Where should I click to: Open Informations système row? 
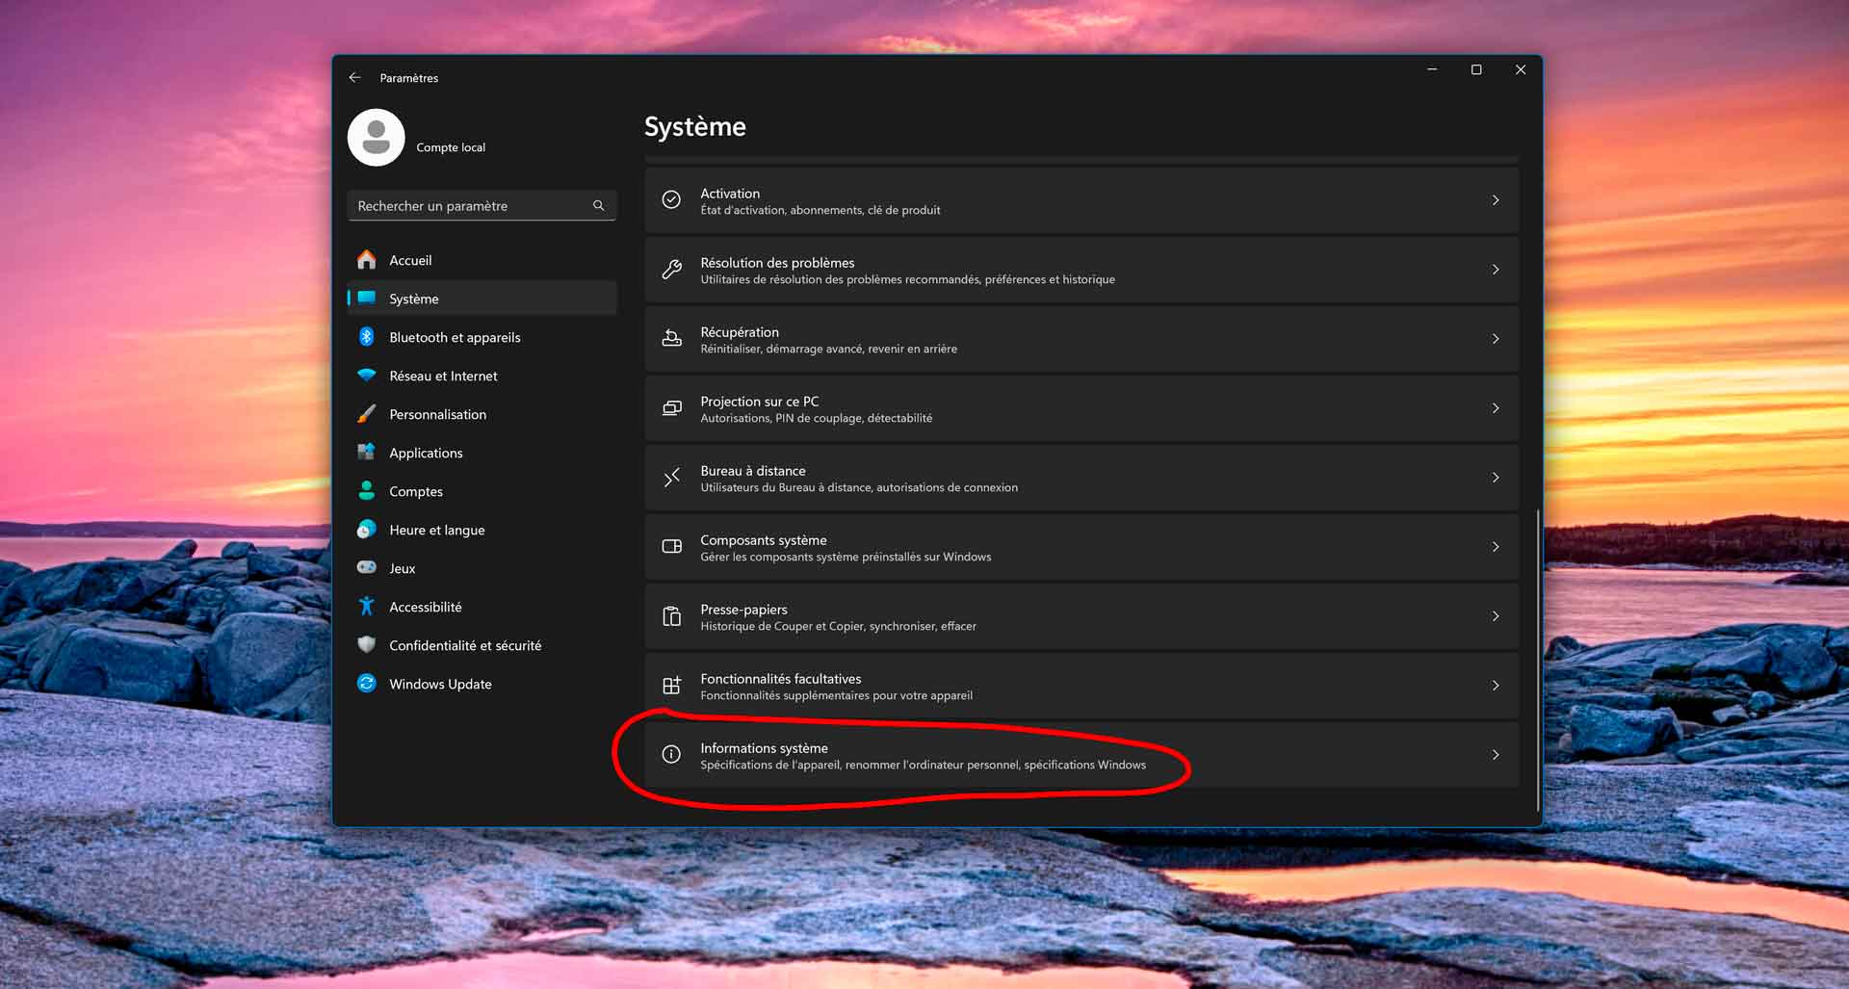coord(1081,755)
